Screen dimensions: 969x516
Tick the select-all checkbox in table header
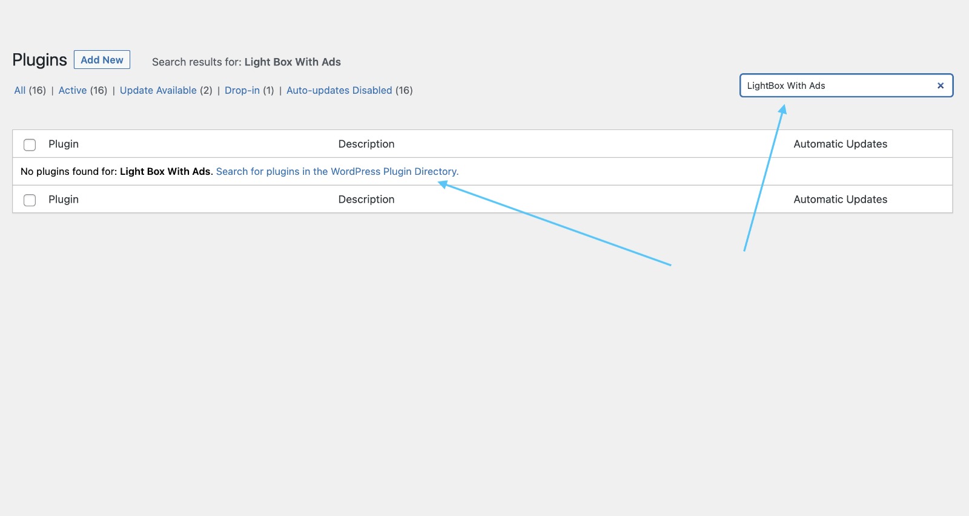(x=30, y=145)
